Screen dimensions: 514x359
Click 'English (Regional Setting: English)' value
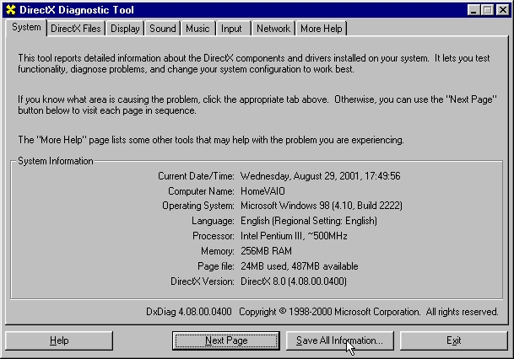(308, 221)
